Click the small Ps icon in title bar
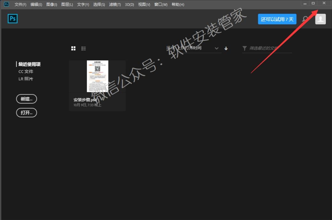The image size is (332, 220). tap(6, 4)
